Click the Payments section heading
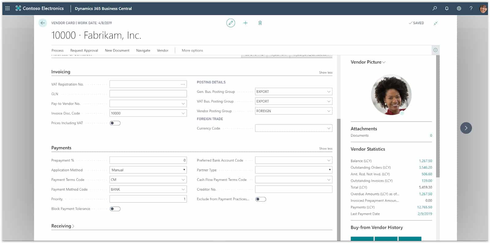490x243 pixels. [61, 148]
